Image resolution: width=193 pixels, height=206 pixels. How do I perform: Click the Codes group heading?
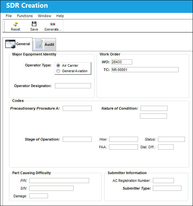(x=18, y=101)
